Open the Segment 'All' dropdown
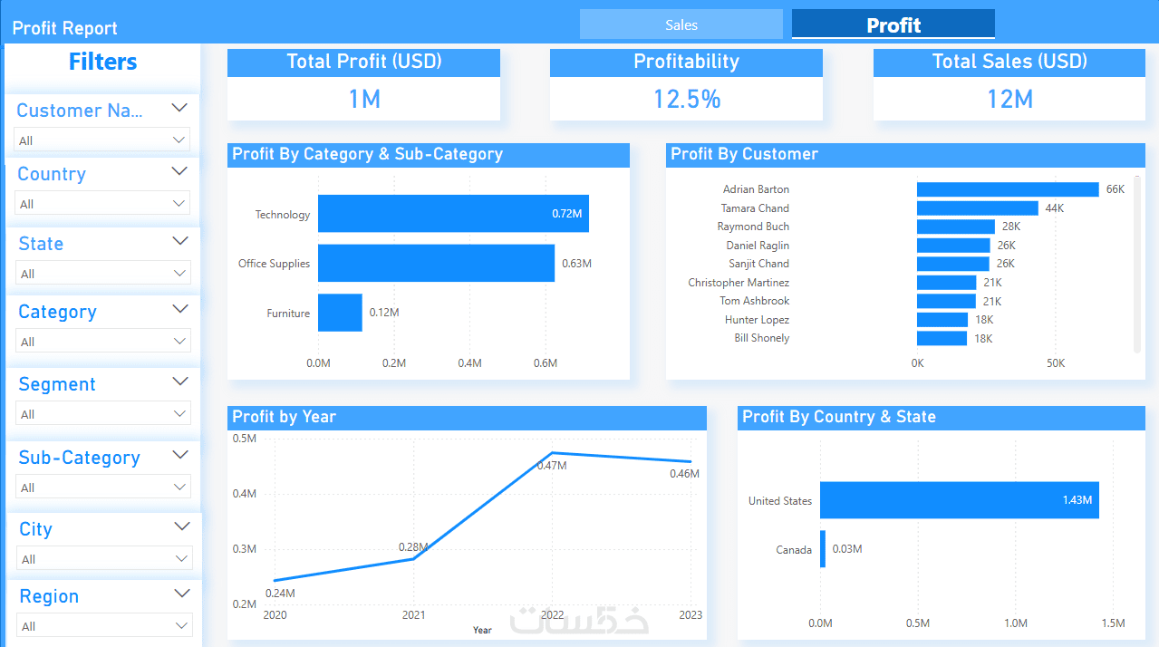The width and height of the screenshot is (1159, 647). pos(103,414)
